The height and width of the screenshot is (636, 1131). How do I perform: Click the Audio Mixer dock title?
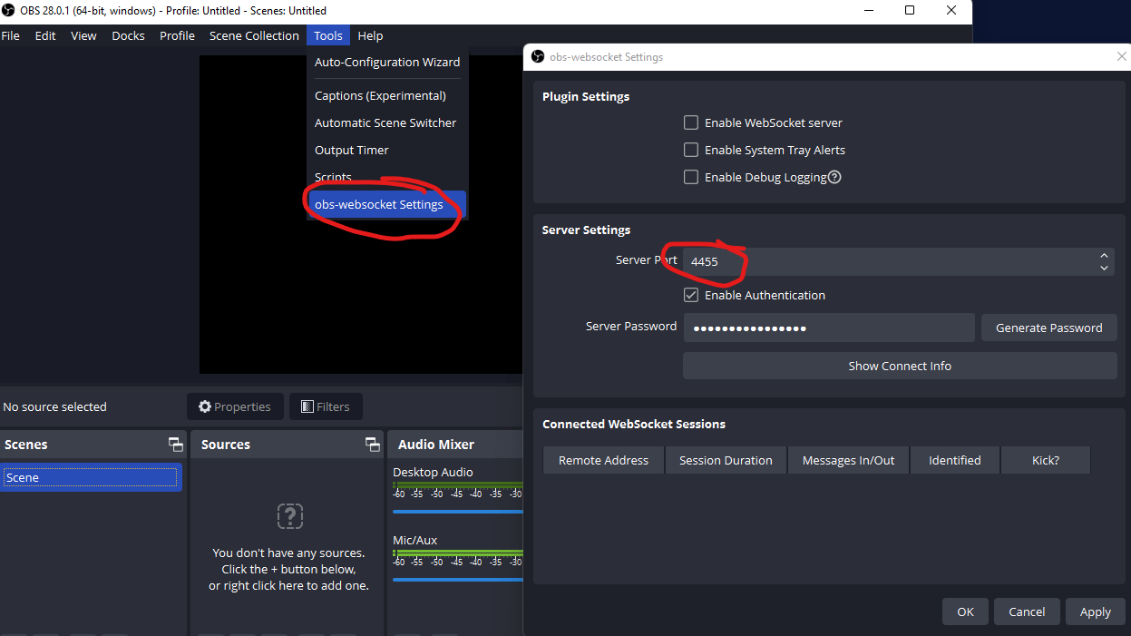click(x=436, y=445)
